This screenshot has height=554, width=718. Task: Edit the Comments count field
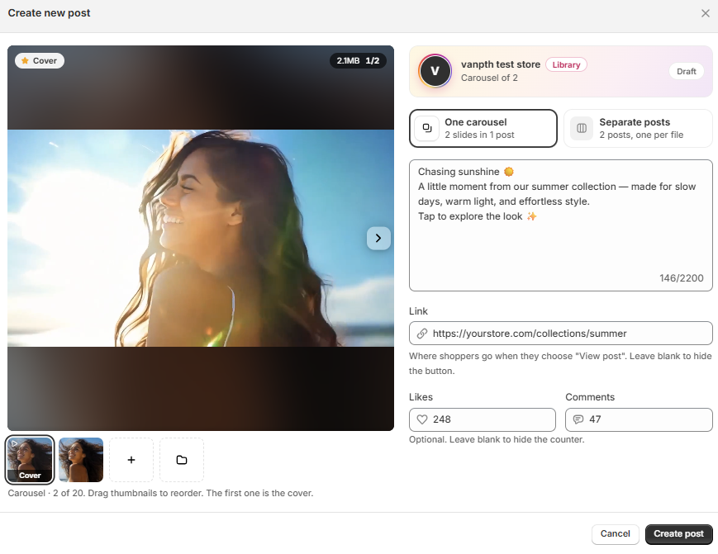[639, 419]
